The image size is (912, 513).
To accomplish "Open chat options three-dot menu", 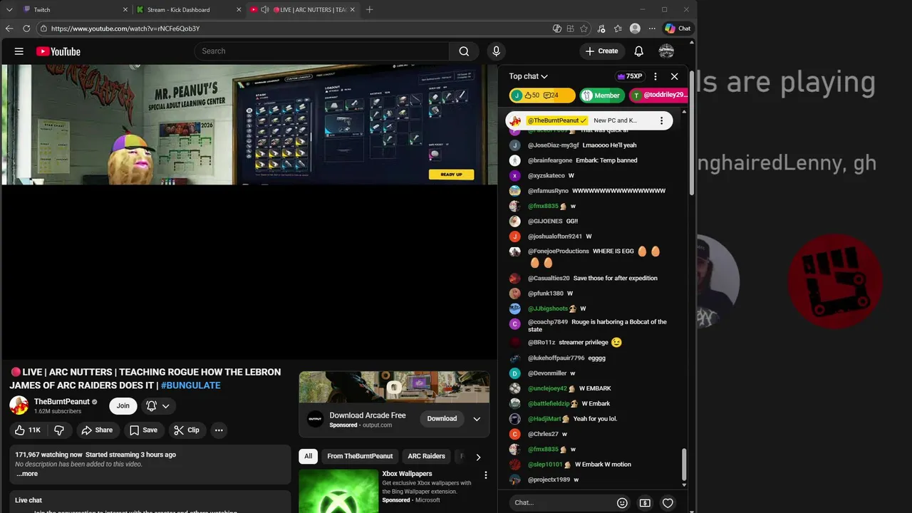I will (655, 76).
